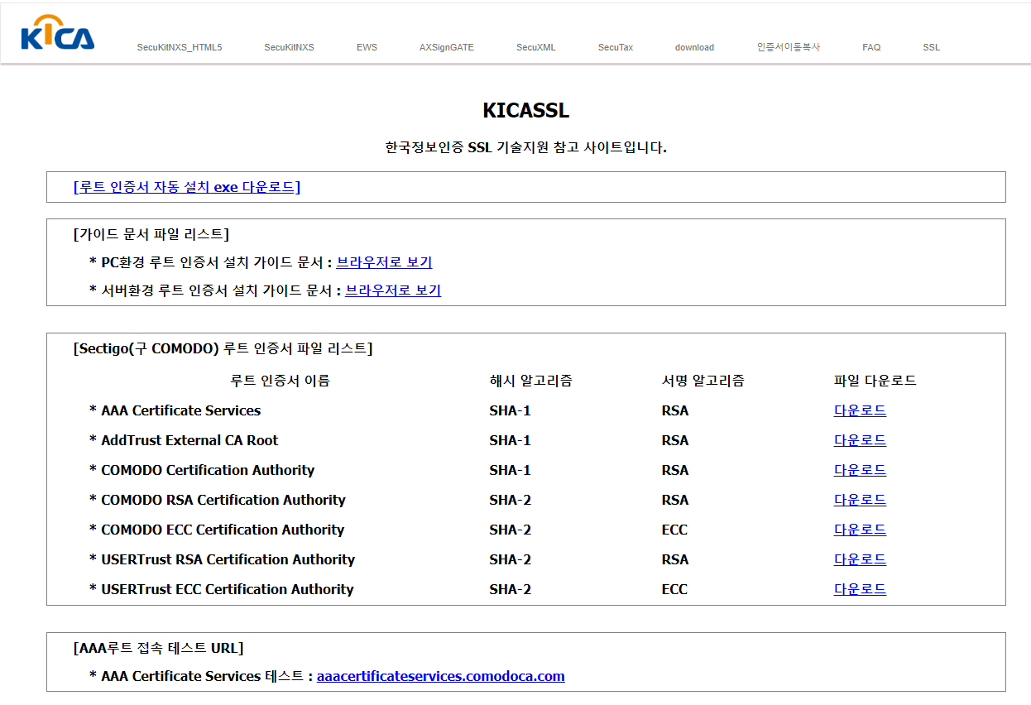Click the Sectigo(구 COMODO) list heading
Image resolution: width=1031 pixels, height=705 pixels.
click(223, 348)
